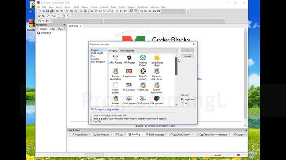The height and width of the screenshot is (160, 286).
Task: Open the Management panel tabs overflow arrow
Action: pyautogui.click(x=64, y=29)
